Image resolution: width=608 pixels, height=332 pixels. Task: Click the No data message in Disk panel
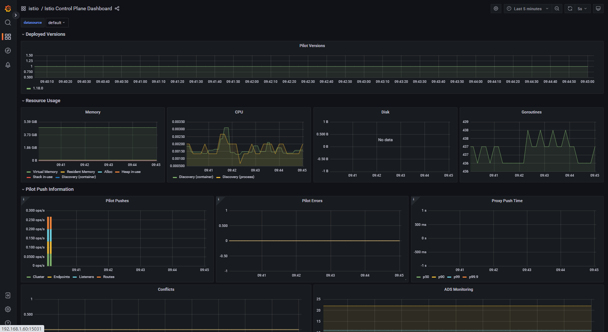point(385,140)
